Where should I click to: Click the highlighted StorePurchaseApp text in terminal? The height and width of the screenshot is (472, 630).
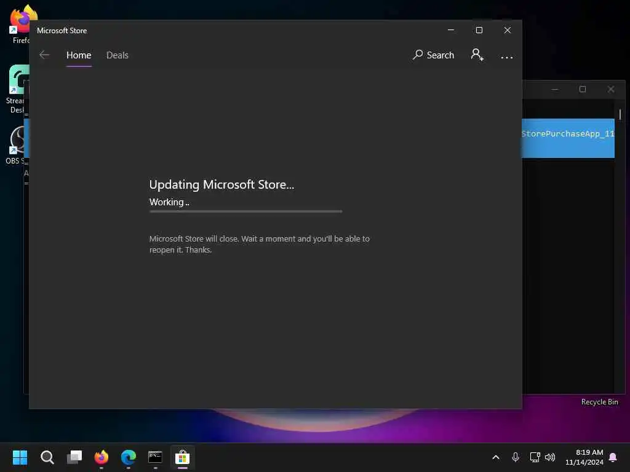(568, 133)
